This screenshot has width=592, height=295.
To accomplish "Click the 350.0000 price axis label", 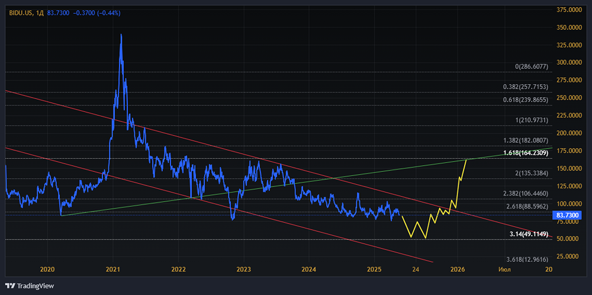I will pyautogui.click(x=568, y=27).
